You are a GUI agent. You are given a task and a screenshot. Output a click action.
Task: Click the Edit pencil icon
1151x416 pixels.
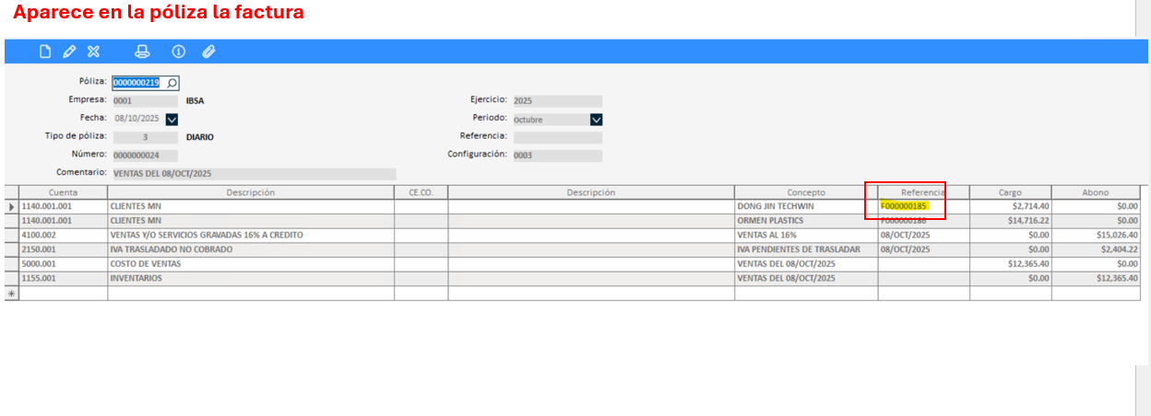click(x=68, y=52)
